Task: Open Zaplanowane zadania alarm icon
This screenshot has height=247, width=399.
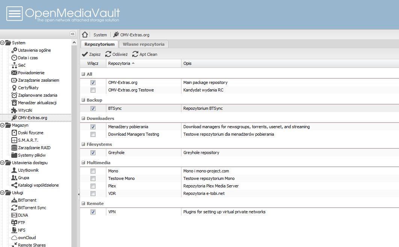Action: tap(14, 95)
